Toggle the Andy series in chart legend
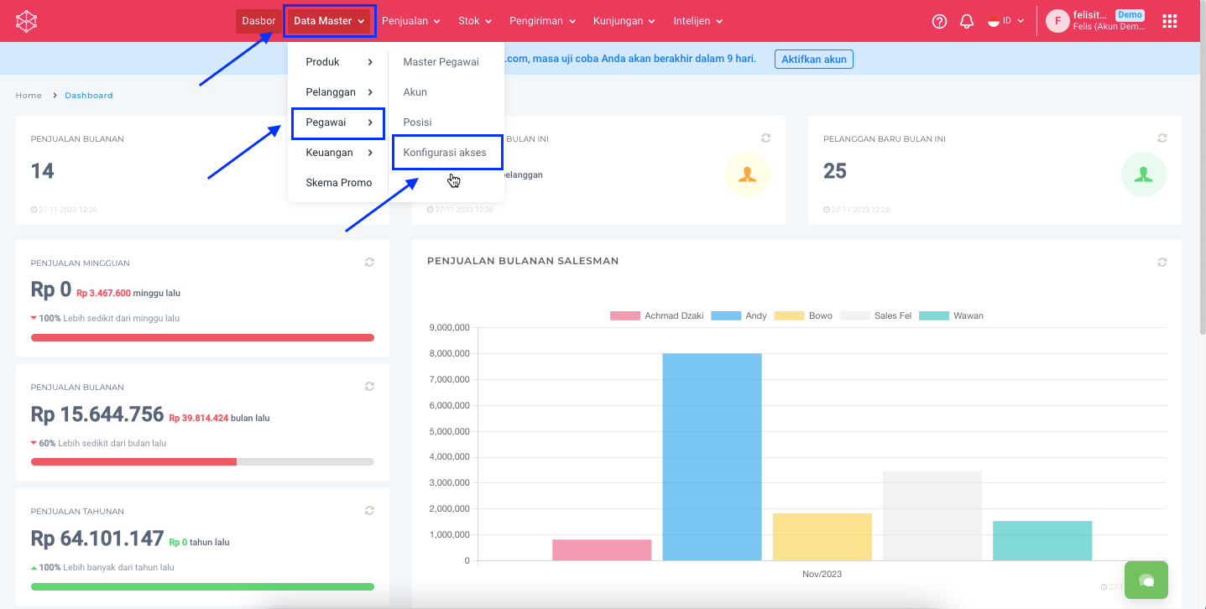1206x609 pixels. (739, 315)
